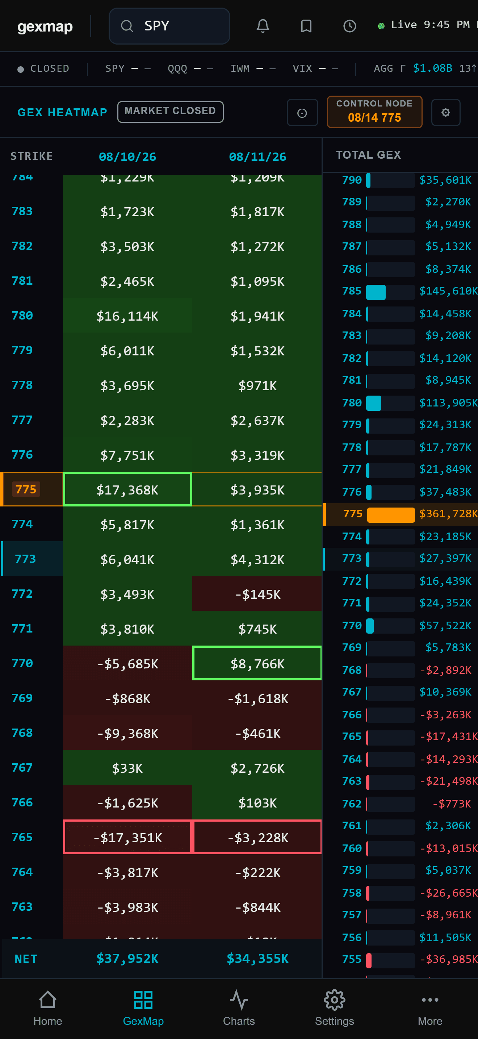The image size is (478, 1039).
Task: Click Total GEX value $145,610K
Action: click(448, 291)
